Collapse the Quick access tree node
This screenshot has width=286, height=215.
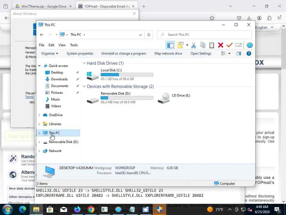tap(39, 66)
